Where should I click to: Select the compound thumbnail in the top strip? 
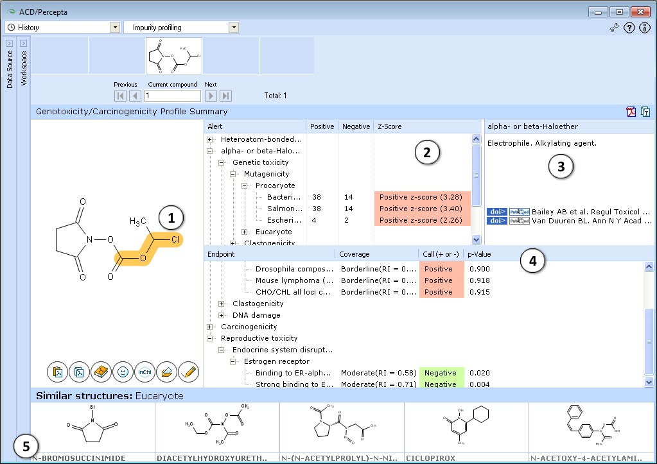(174, 56)
